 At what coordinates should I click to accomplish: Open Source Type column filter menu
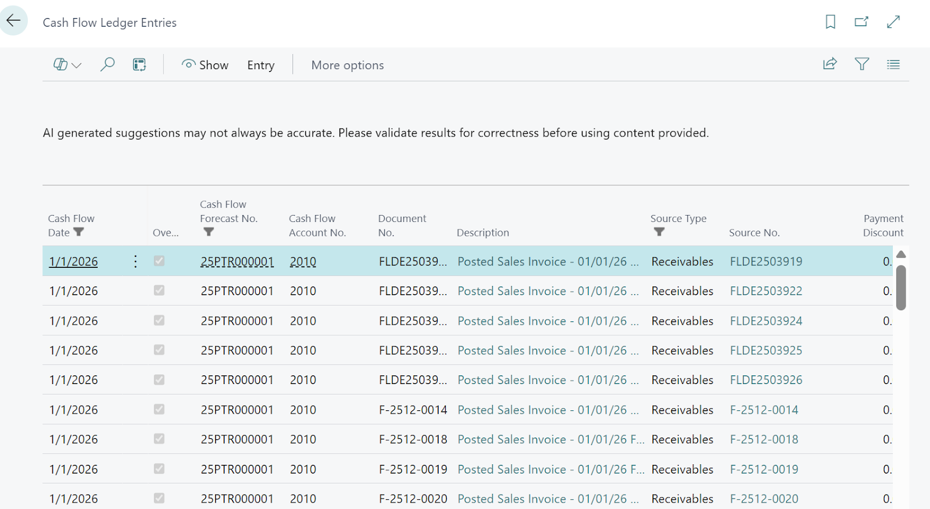[659, 232]
